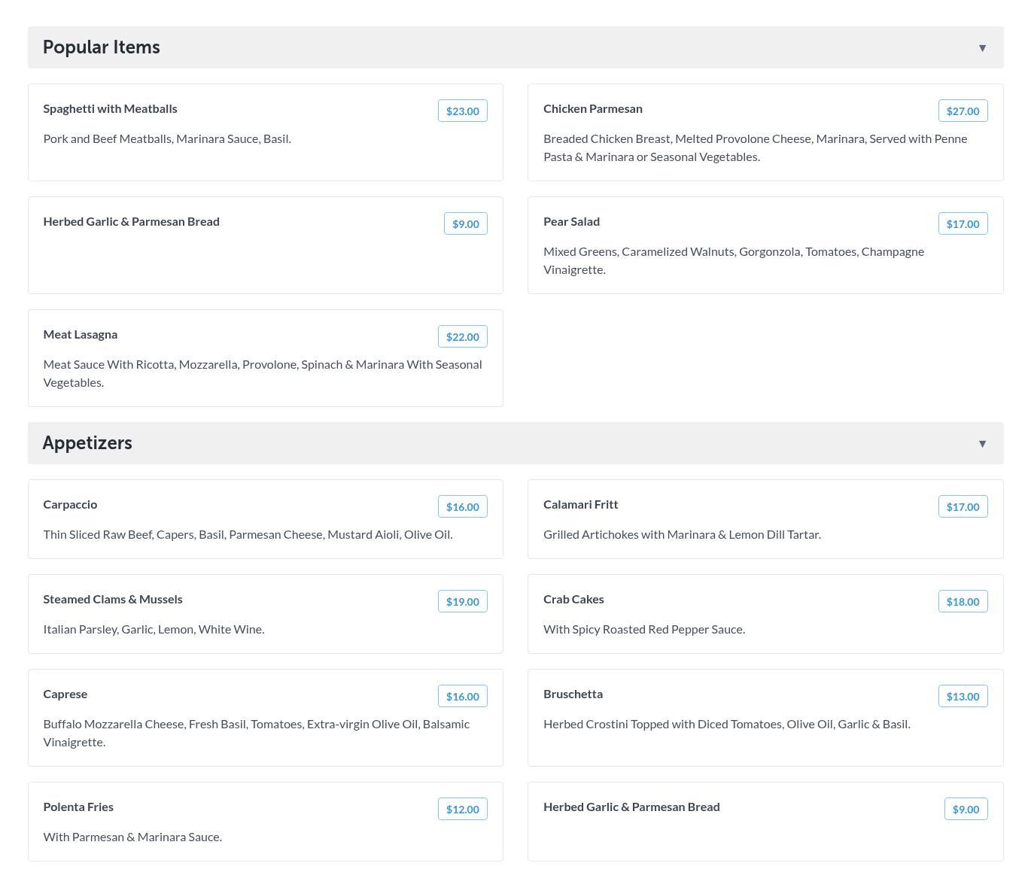Collapse the Popular Items section arrow
This screenshot has height=869, width=1031.
point(982,48)
